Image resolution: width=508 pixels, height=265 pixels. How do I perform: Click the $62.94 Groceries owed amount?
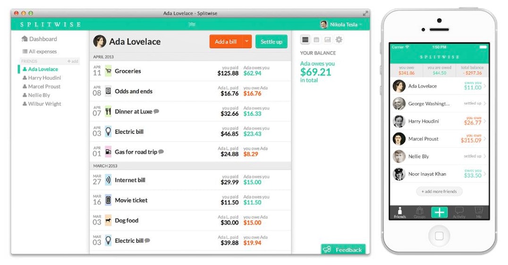coord(253,73)
